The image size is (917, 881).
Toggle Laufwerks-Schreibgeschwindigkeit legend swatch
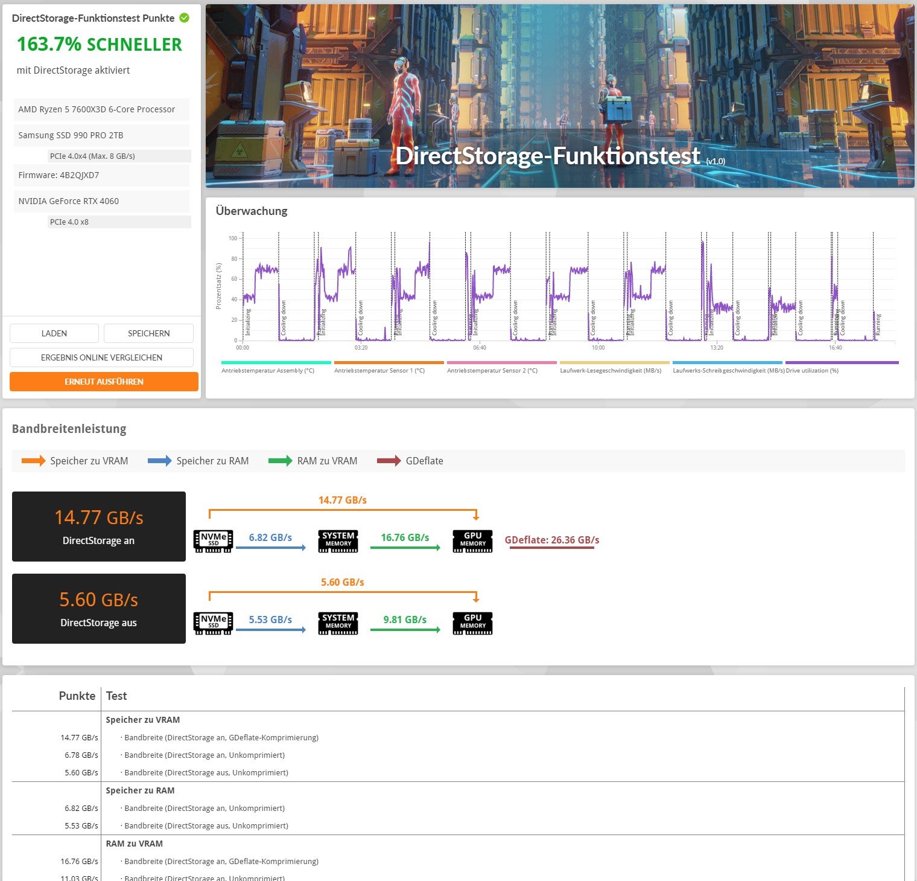point(728,363)
